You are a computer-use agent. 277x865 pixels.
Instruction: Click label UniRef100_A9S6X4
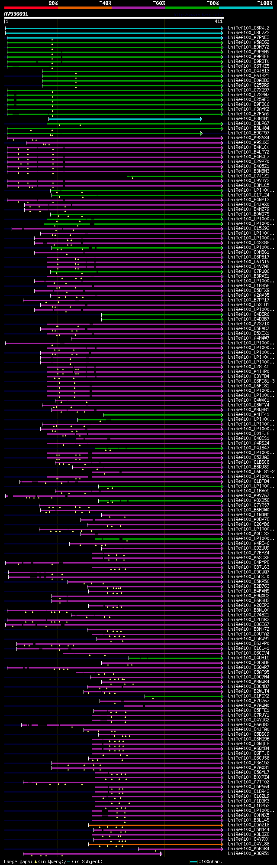tap(248, 138)
